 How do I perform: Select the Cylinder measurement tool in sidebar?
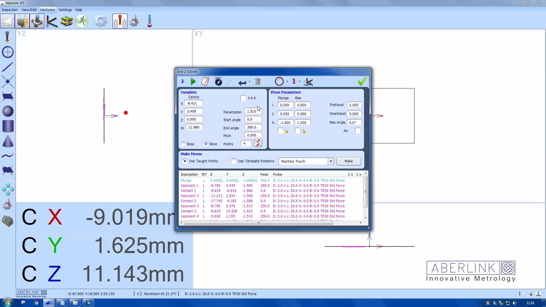(8, 126)
